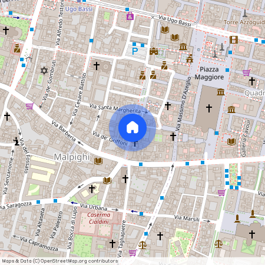Select the blue home location marker
265x265 pixels.
click(x=132, y=128)
